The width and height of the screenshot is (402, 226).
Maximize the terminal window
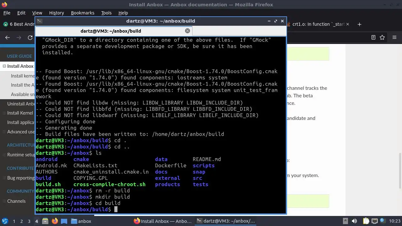pos(276,21)
